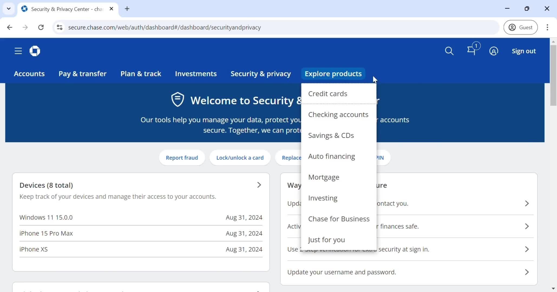Expand the Mortgage product option
This screenshot has width=557, height=292.
[x=323, y=177]
